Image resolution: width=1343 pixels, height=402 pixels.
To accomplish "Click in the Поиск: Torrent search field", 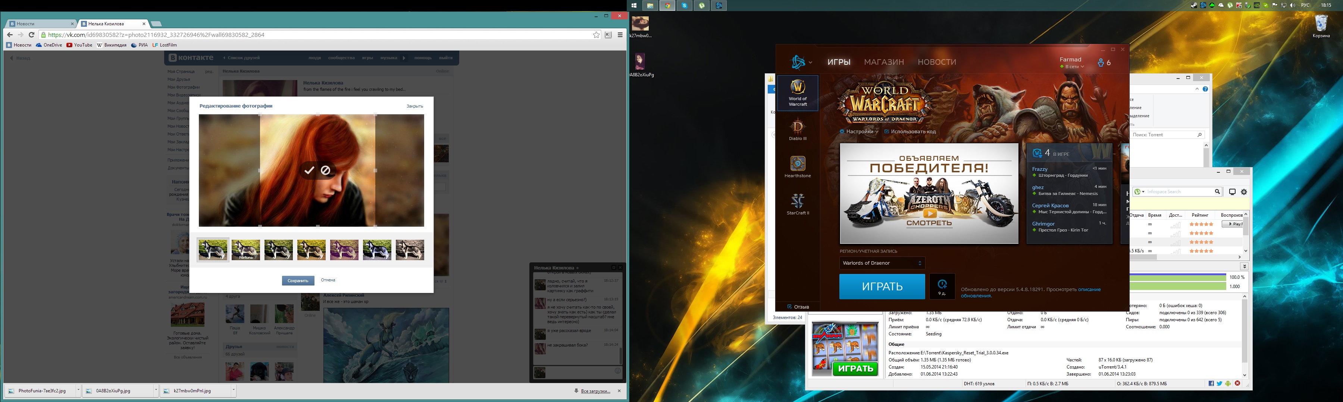I will (x=1167, y=135).
